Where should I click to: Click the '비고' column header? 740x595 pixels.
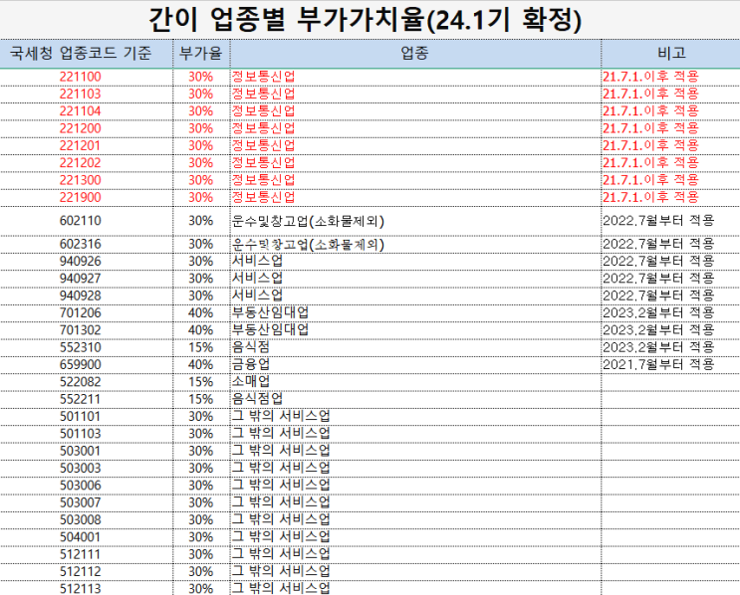[x=671, y=53]
